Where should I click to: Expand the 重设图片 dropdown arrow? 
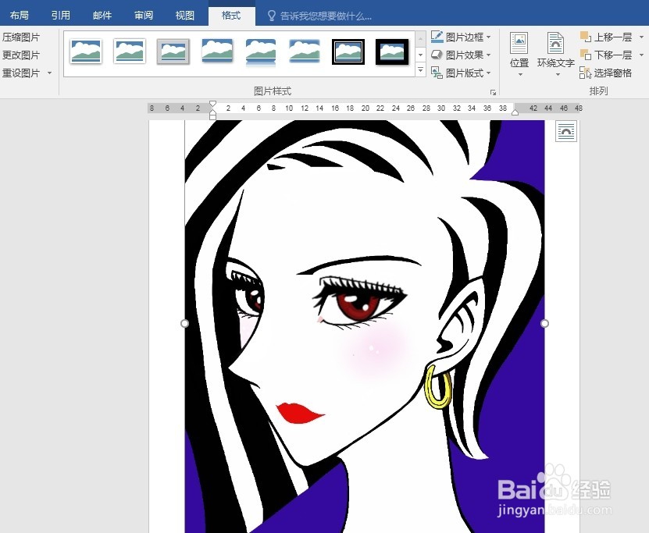pos(50,73)
